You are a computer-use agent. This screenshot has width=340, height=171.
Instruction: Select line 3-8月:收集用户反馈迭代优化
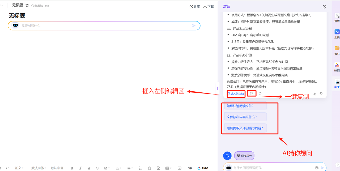[253, 42]
